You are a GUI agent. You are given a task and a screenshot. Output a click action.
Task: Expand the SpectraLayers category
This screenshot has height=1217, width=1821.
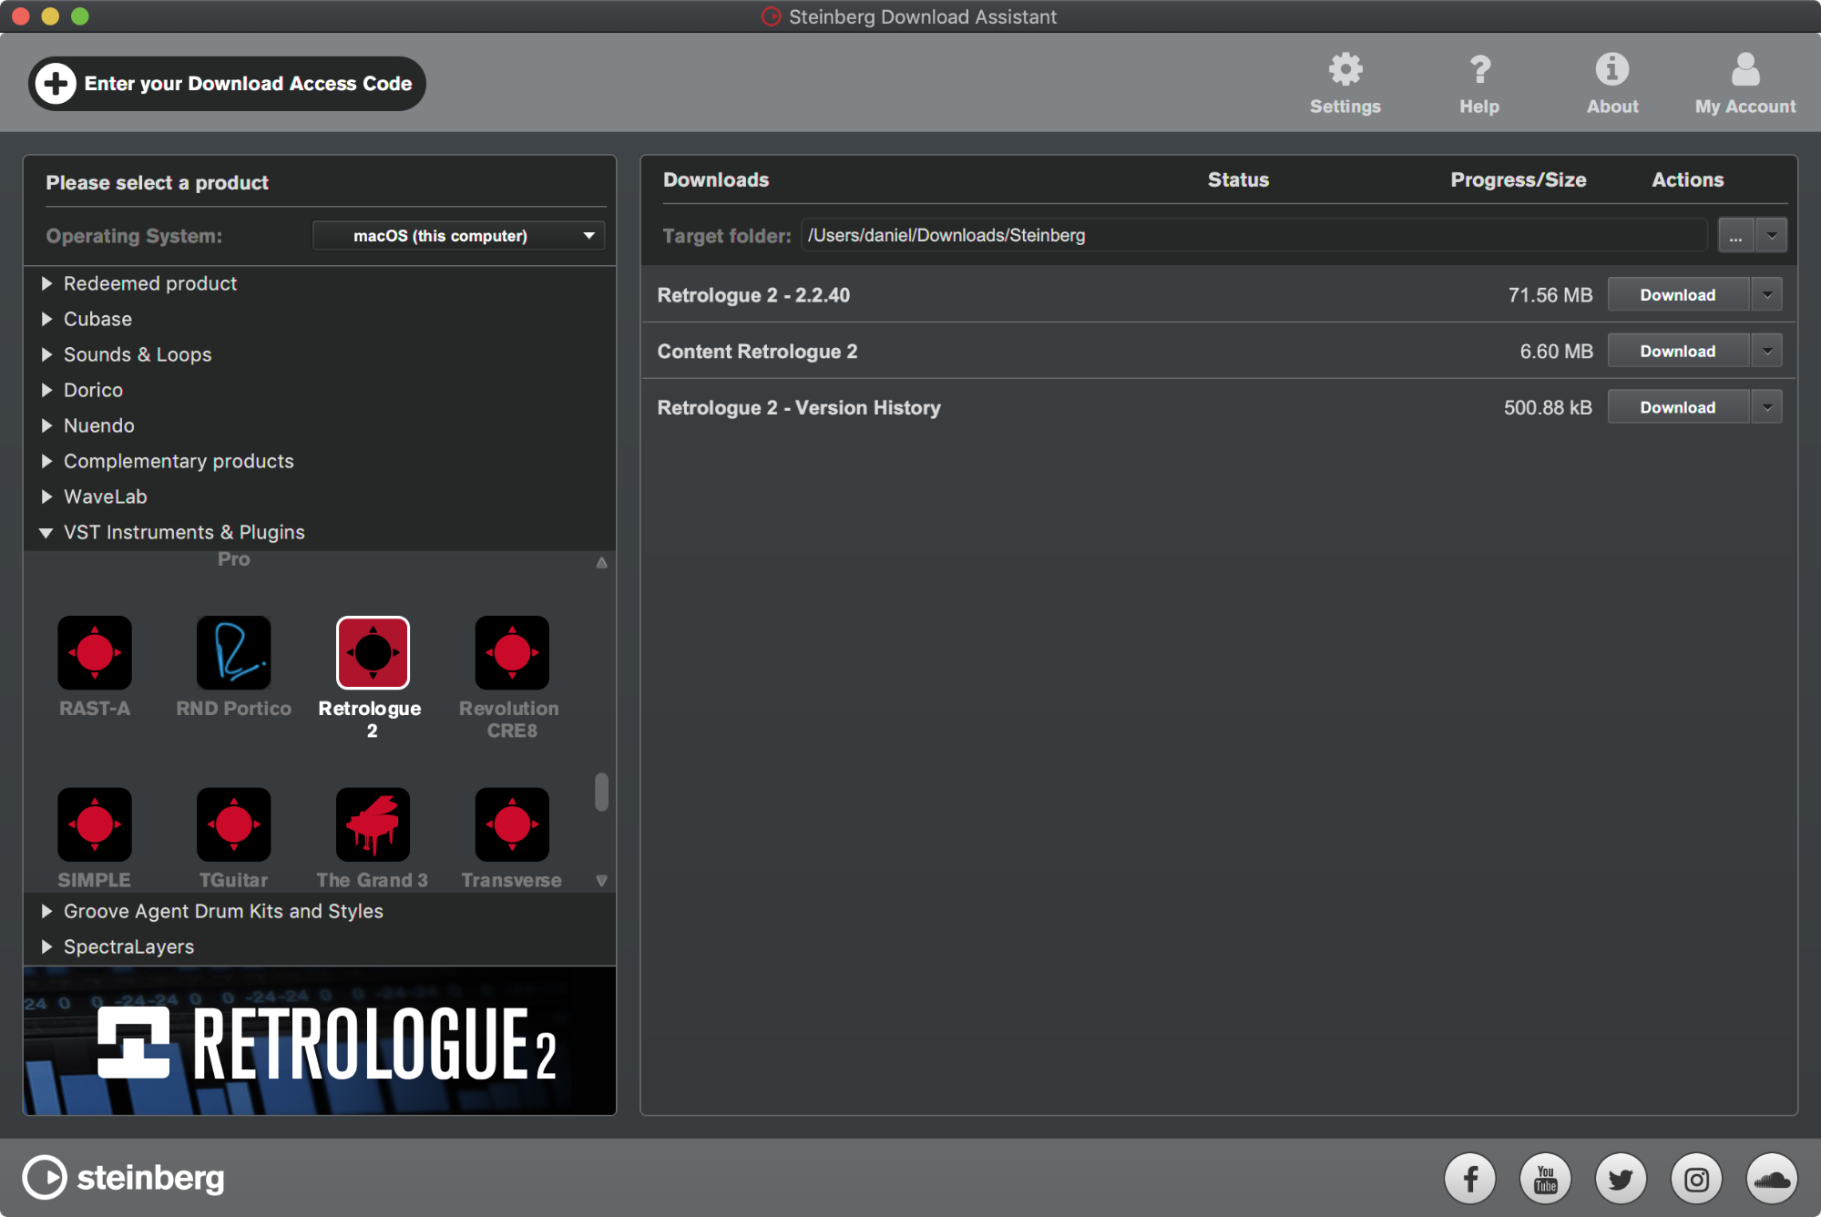(46, 947)
